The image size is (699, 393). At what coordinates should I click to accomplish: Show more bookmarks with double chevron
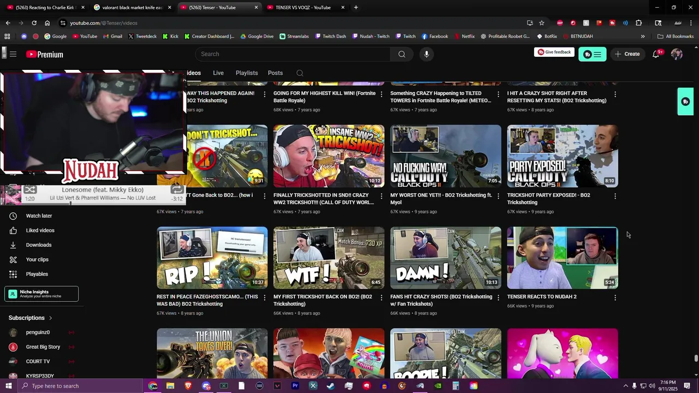click(643, 37)
